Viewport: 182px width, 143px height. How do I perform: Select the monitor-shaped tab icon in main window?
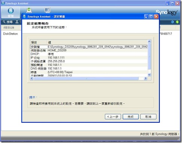click(x=47, y=10)
